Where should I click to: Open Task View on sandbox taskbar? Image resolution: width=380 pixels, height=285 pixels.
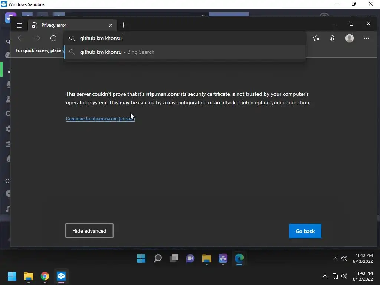[174, 258]
